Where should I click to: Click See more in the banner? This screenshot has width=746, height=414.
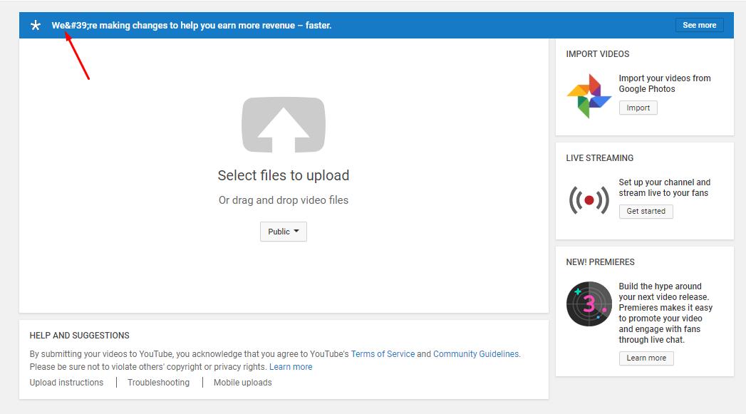tap(700, 25)
